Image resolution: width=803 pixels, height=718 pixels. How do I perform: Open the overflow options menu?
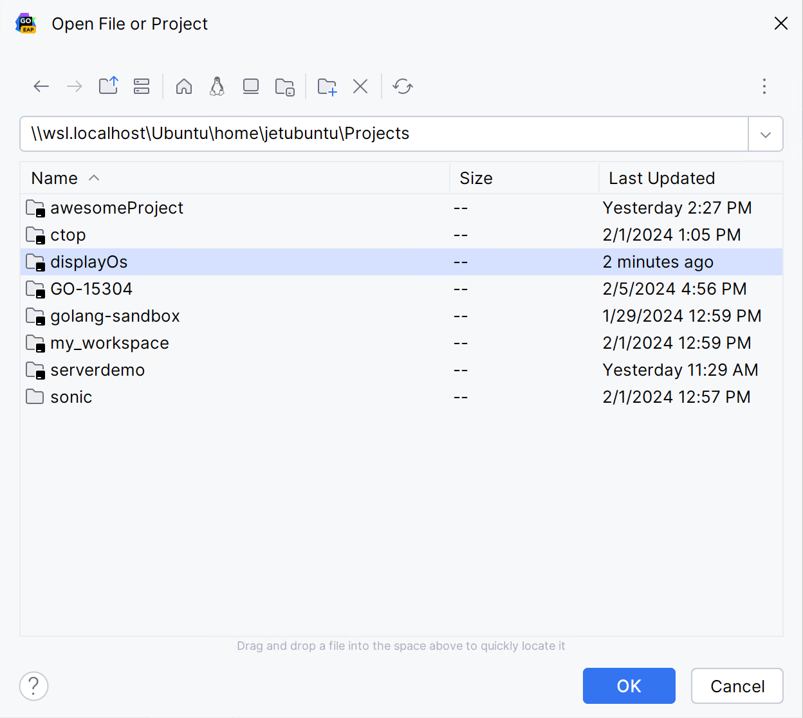tap(764, 86)
